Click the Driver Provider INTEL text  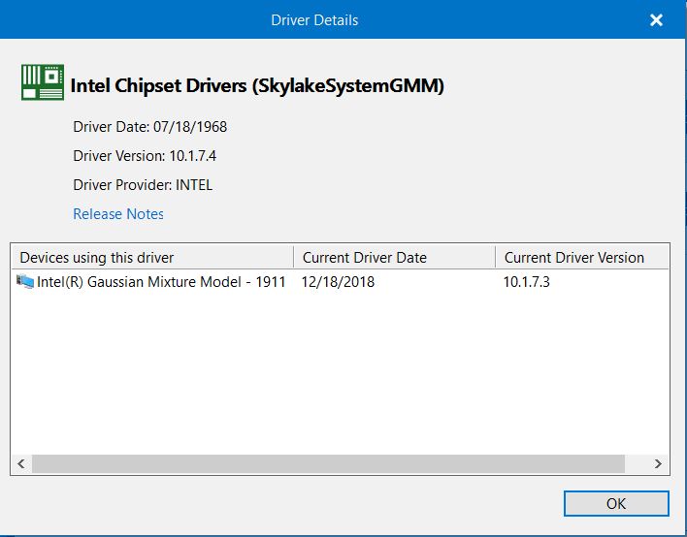pos(143,185)
